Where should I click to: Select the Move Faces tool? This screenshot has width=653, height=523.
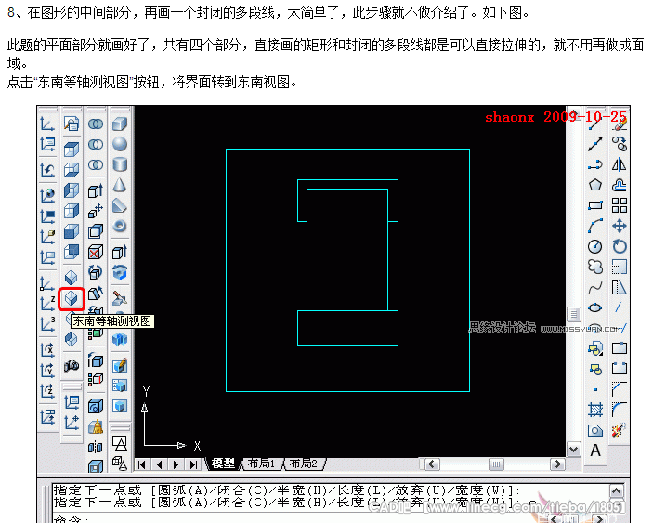click(96, 211)
